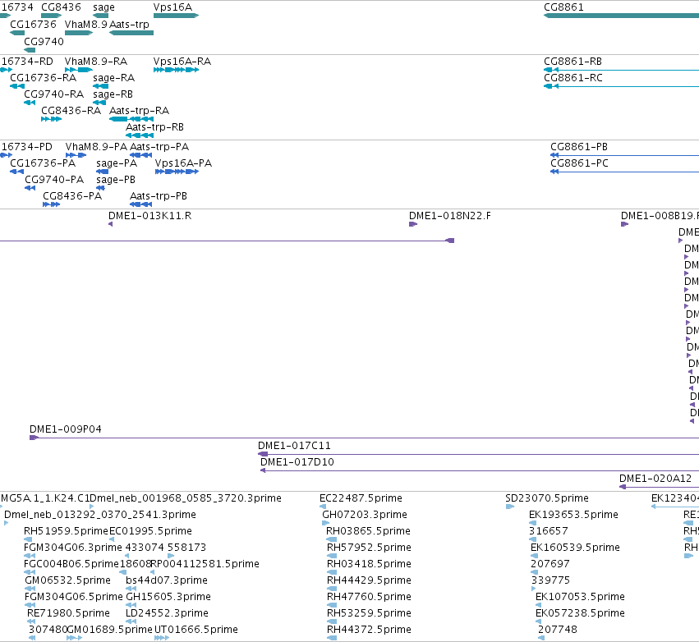699x642 pixels.
Task: Select the DME1-020A12 BAC label
Action: click(x=655, y=479)
